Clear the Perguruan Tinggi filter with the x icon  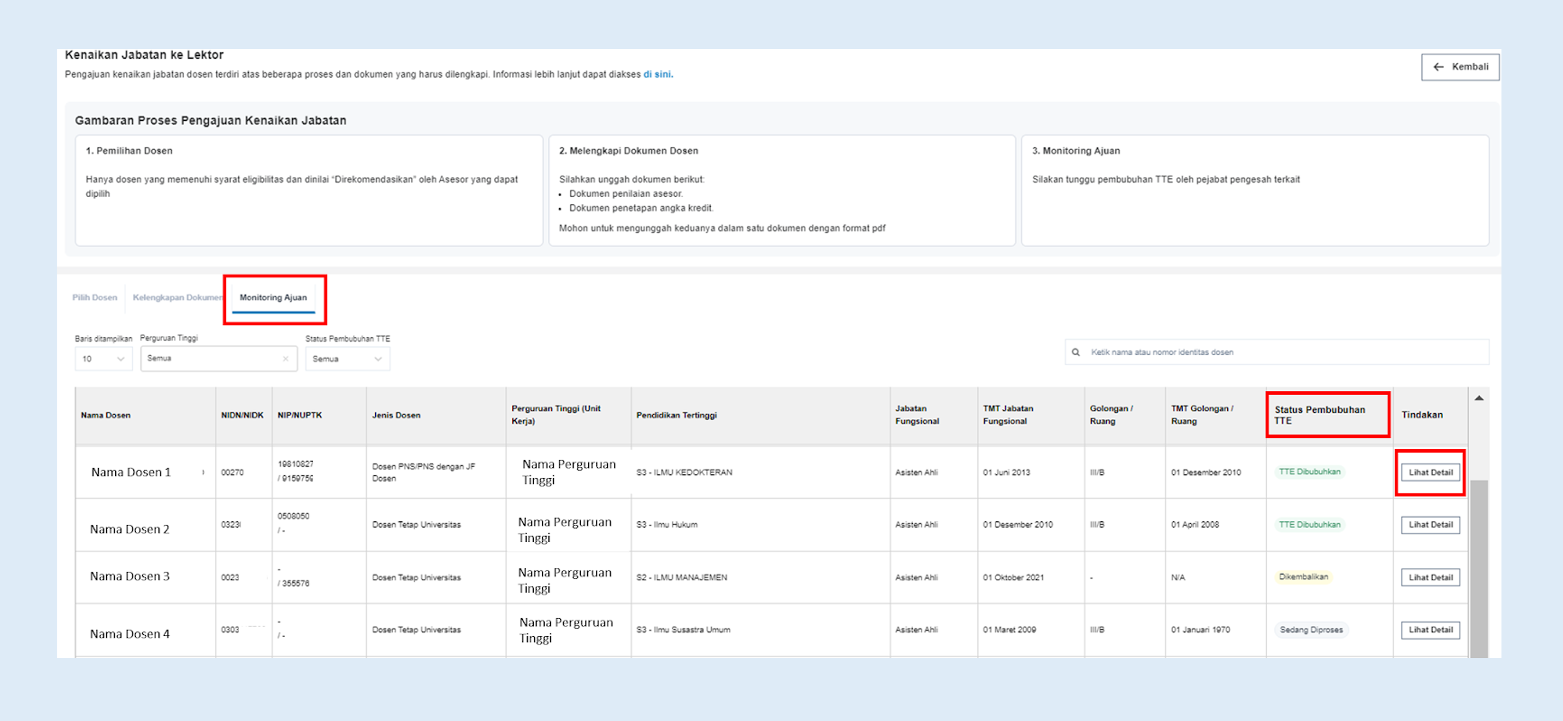click(x=285, y=359)
